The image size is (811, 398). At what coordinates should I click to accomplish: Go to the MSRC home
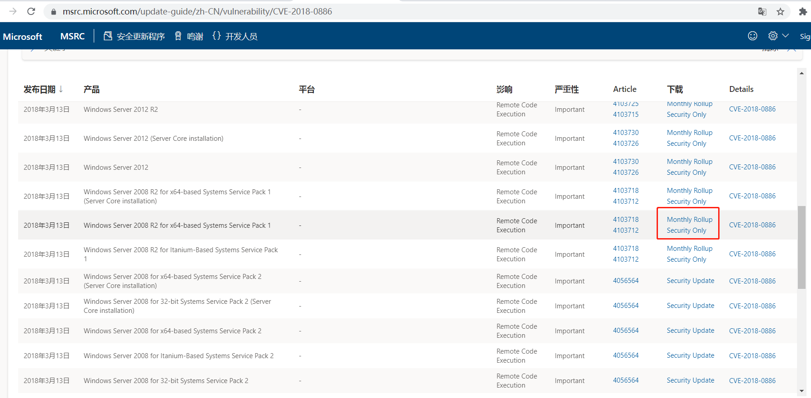(72, 36)
